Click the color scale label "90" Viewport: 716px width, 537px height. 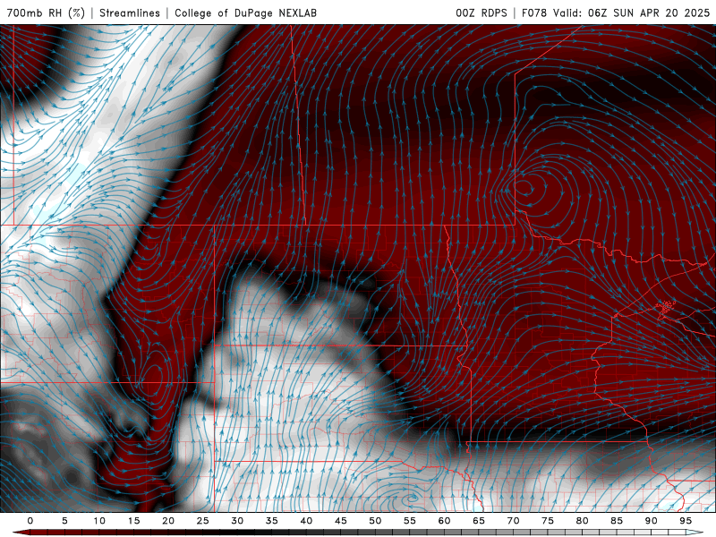pos(651,521)
